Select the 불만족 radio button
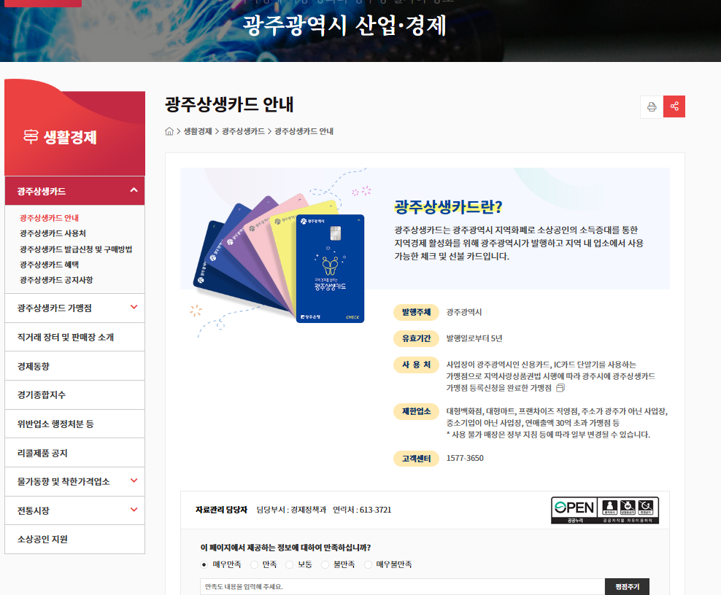The image size is (721, 595). [325, 564]
